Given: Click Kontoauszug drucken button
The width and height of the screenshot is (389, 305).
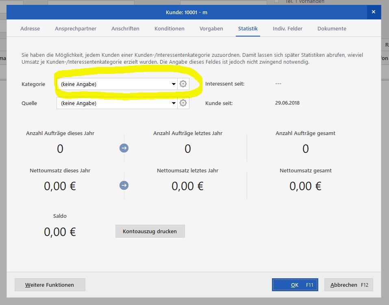Looking at the screenshot, I should coord(150,231).
